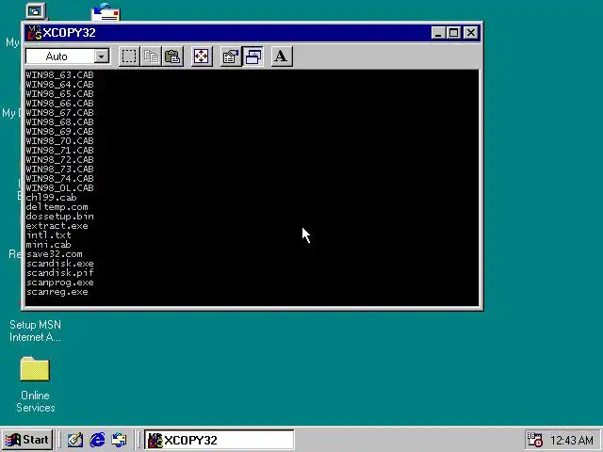Screen dimensions: 603x452
Task: Click the deltemp.com line
Action: click(57, 206)
